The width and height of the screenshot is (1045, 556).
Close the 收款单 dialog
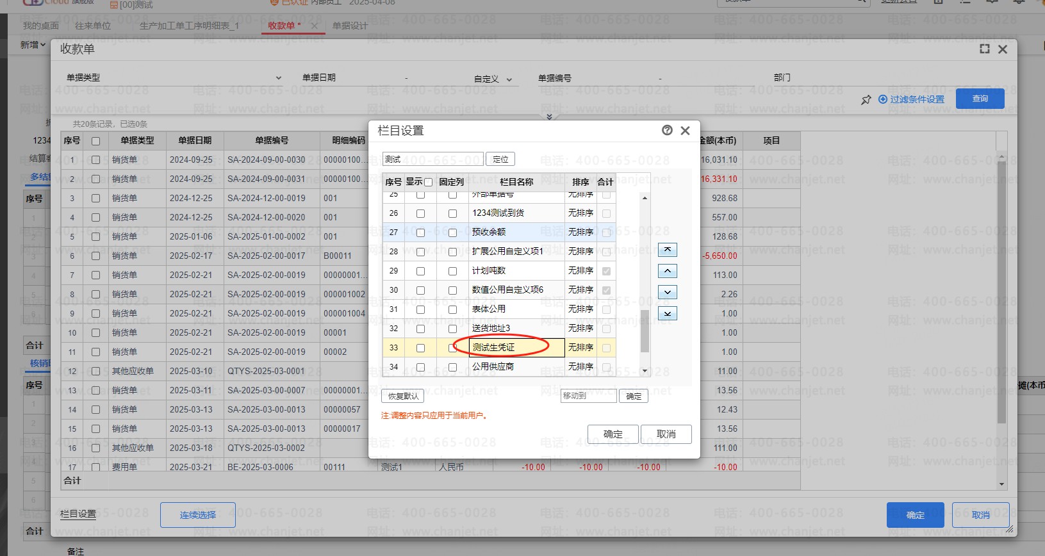click(x=1003, y=49)
